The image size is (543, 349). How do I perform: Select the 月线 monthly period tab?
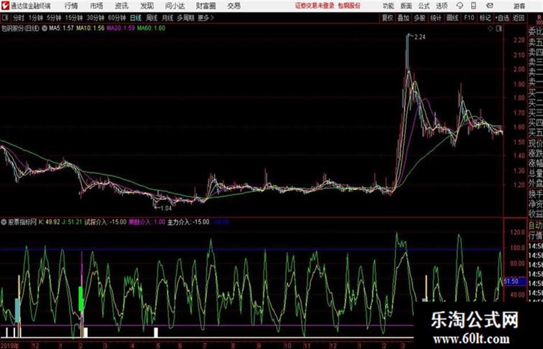(x=168, y=18)
